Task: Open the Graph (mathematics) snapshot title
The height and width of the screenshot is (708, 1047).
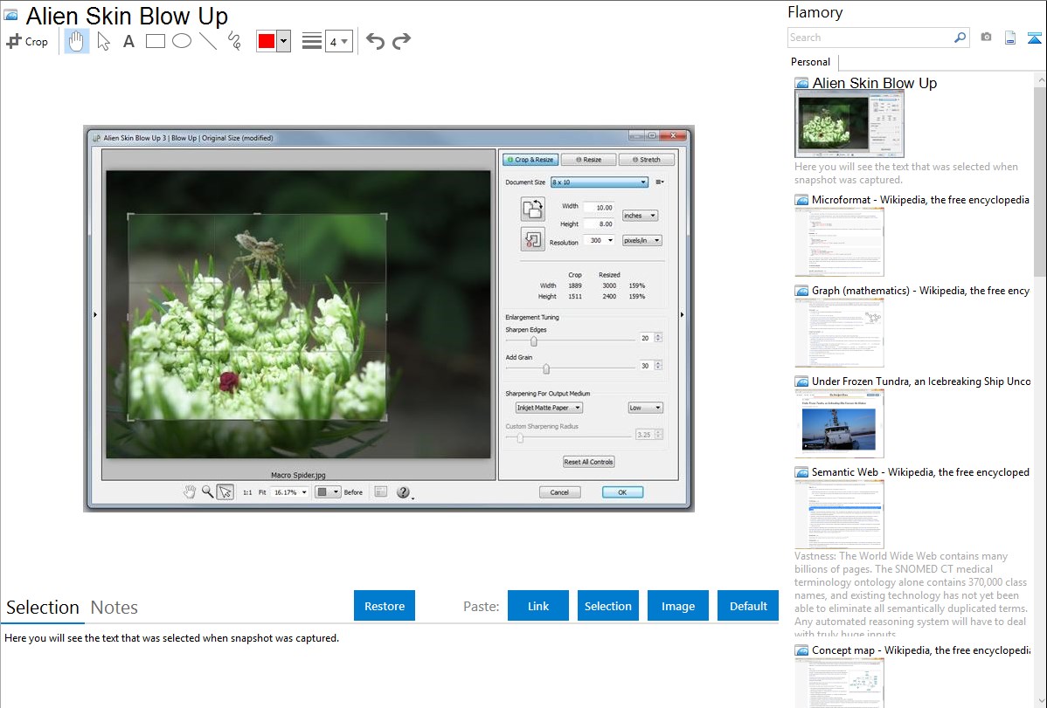Action: [920, 291]
